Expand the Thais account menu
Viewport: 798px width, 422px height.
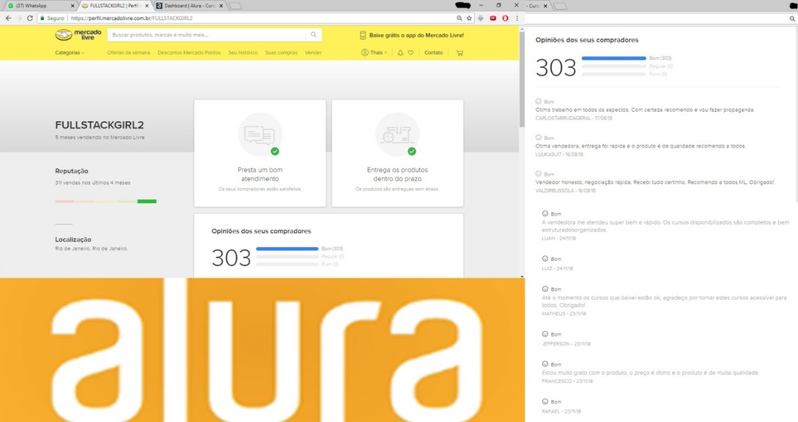pyautogui.click(x=374, y=53)
